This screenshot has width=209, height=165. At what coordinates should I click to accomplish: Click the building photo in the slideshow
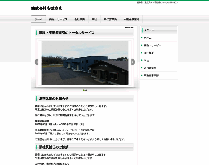pyautogui.click(x=85, y=63)
